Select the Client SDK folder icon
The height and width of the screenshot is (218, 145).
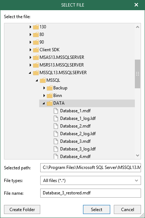tap(36, 50)
